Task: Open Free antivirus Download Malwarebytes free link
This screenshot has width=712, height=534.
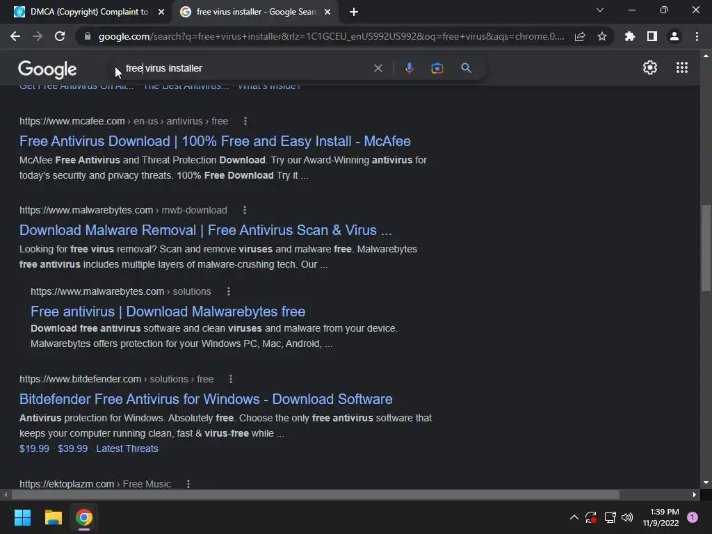Action: [168, 311]
